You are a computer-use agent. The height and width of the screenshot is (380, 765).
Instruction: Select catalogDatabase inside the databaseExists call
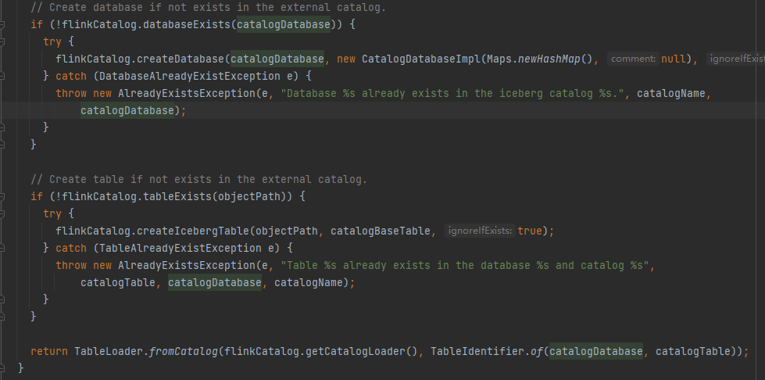[x=284, y=24]
